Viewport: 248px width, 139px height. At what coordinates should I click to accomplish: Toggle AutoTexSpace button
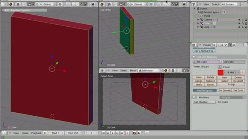click(205, 91)
